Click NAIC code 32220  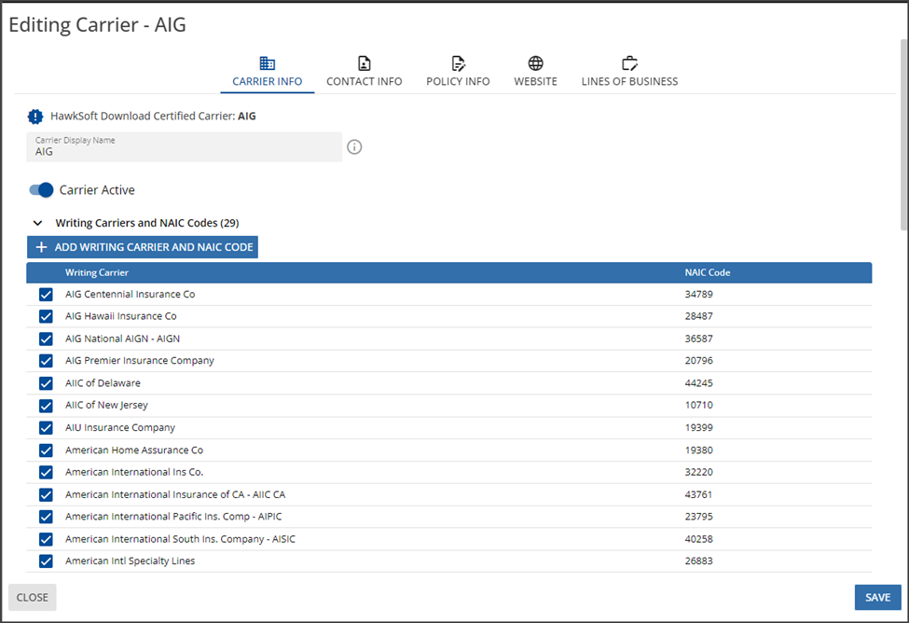tap(698, 472)
